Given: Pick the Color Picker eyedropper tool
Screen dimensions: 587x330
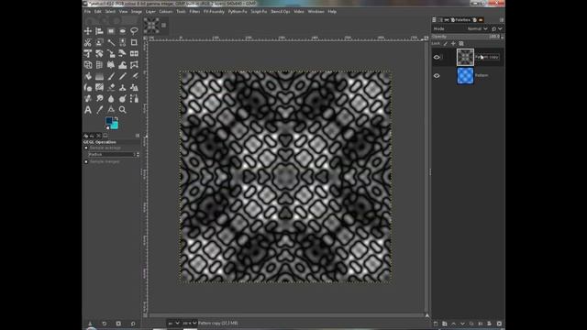Looking at the screenshot, I should pyautogui.click(x=99, y=110).
